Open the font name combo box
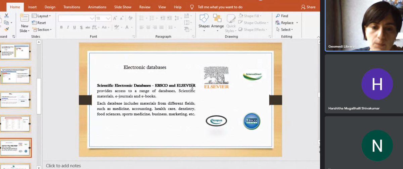 point(77,18)
